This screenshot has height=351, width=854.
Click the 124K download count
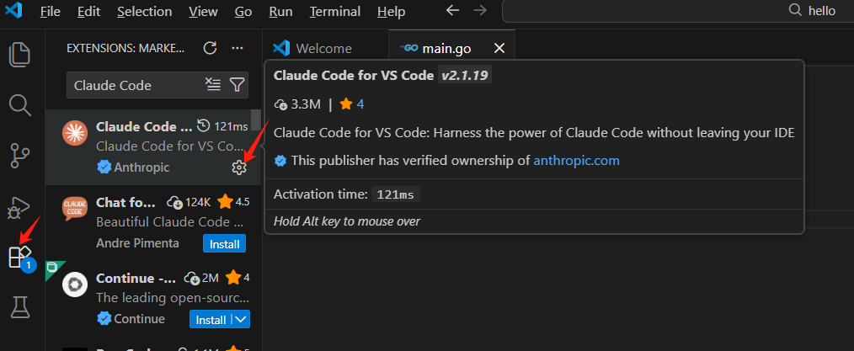click(x=198, y=203)
